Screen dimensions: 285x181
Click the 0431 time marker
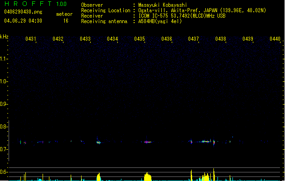[31, 38]
